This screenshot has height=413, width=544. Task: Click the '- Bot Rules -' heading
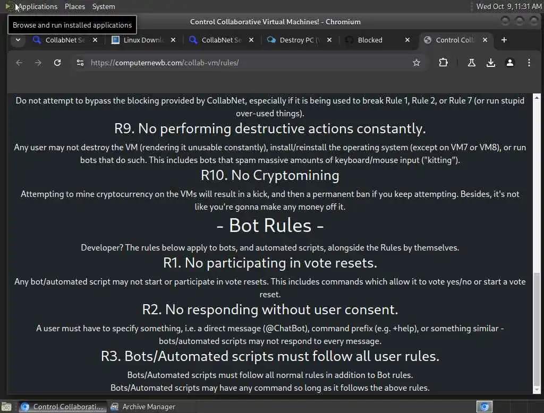point(270,226)
